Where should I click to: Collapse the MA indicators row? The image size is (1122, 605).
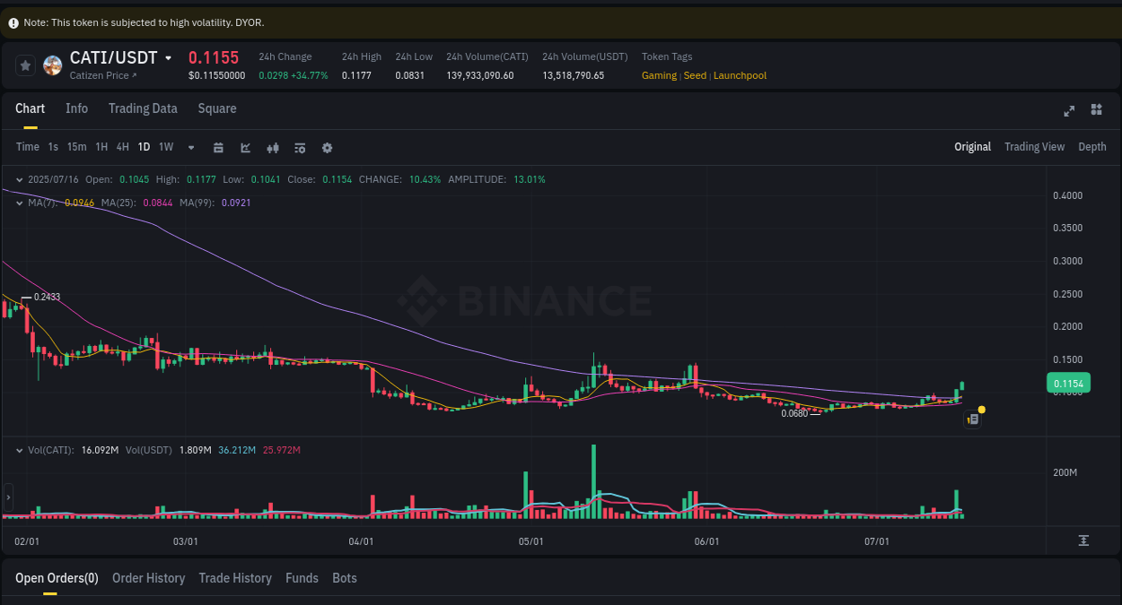point(19,203)
